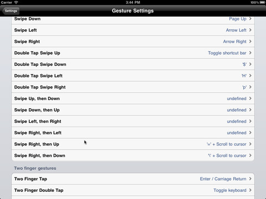Screen dimensions: 266x199
Task: Choose Double Tap Swipe Down row
Action: click(x=133, y=64)
